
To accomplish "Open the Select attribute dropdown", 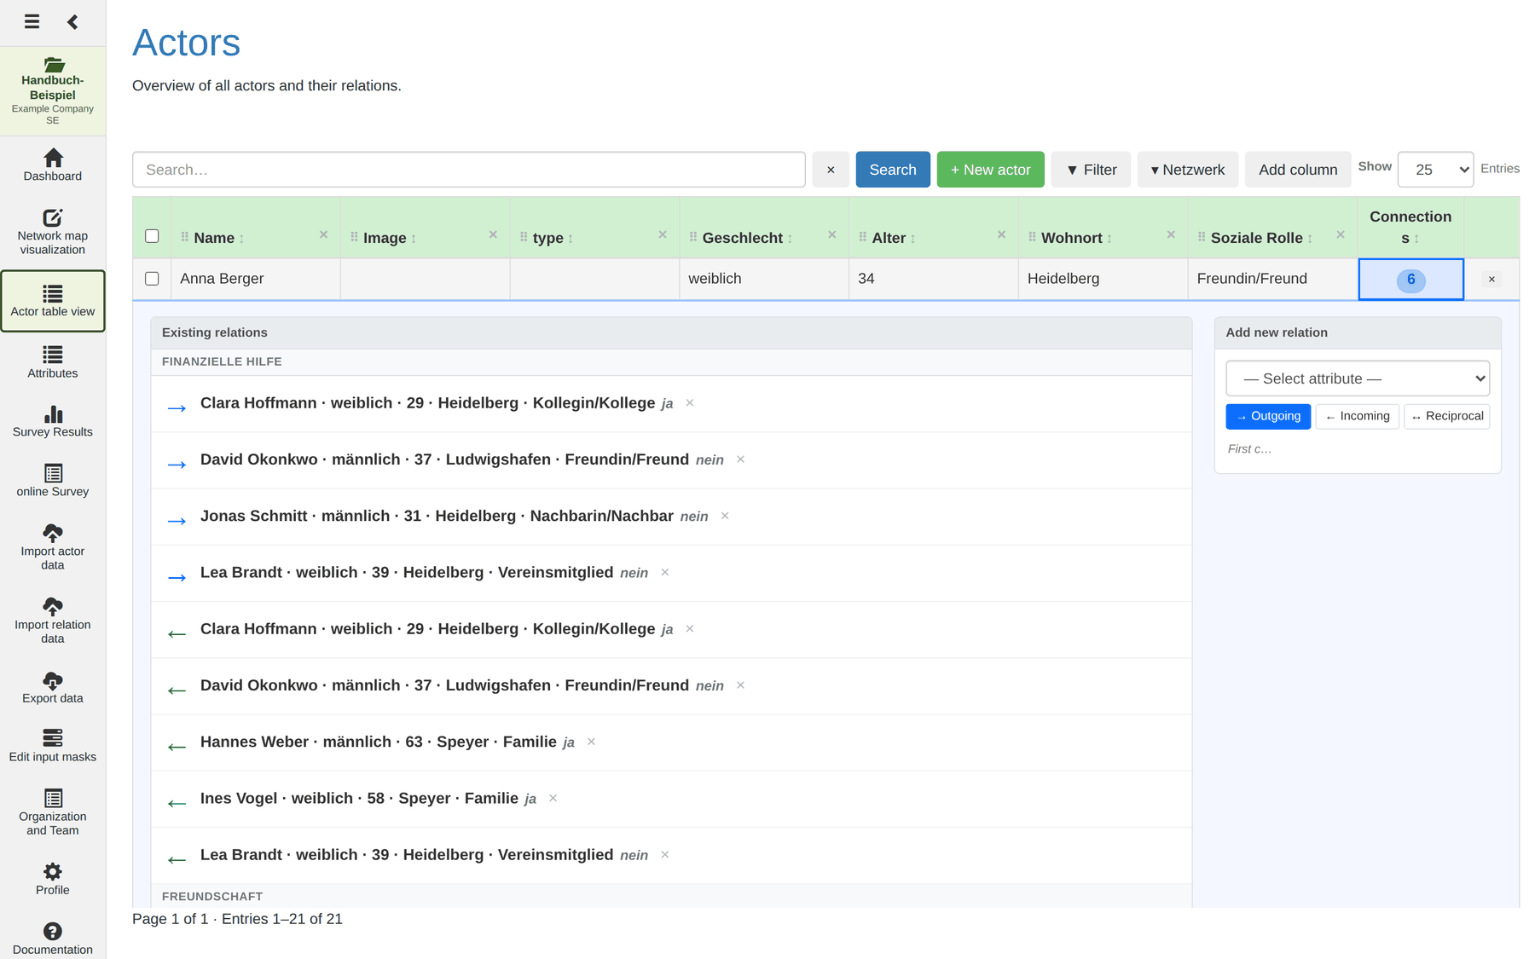I will [x=1358, y=378].
